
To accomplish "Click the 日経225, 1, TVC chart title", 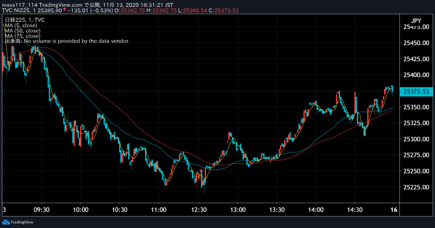I will [x=25, y=20].
